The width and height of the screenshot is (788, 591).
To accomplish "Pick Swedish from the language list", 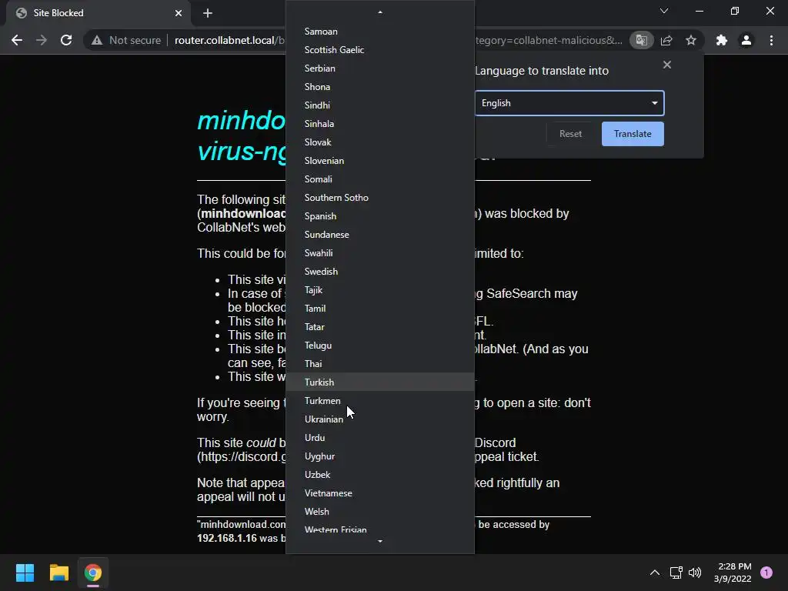I will [380, 272].
